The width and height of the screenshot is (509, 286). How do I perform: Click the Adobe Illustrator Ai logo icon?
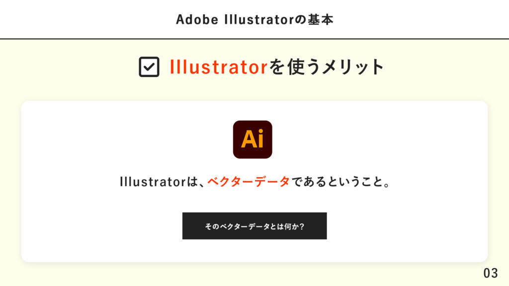[x=253, y=140]
